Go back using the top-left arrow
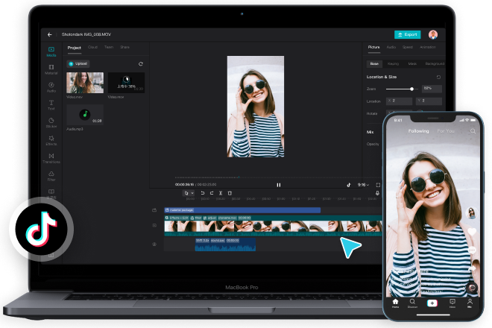This screenshot has width=492, height=328. 50,34
